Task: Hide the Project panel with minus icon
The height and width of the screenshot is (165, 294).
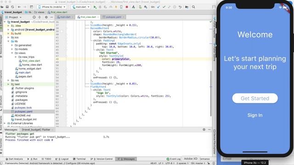Action: [51, 17]
